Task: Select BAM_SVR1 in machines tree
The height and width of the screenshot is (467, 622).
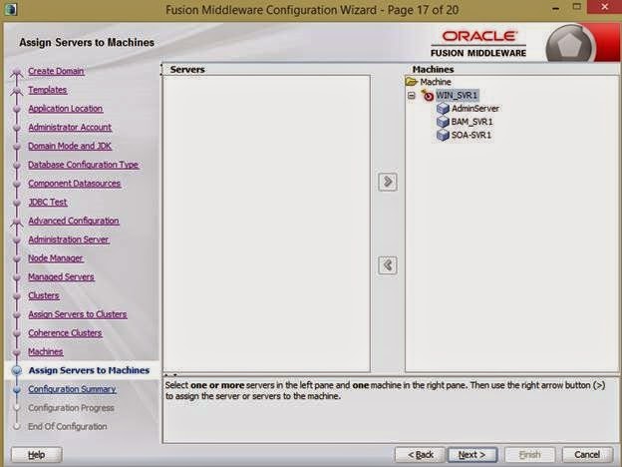Action: coord(471,122)
